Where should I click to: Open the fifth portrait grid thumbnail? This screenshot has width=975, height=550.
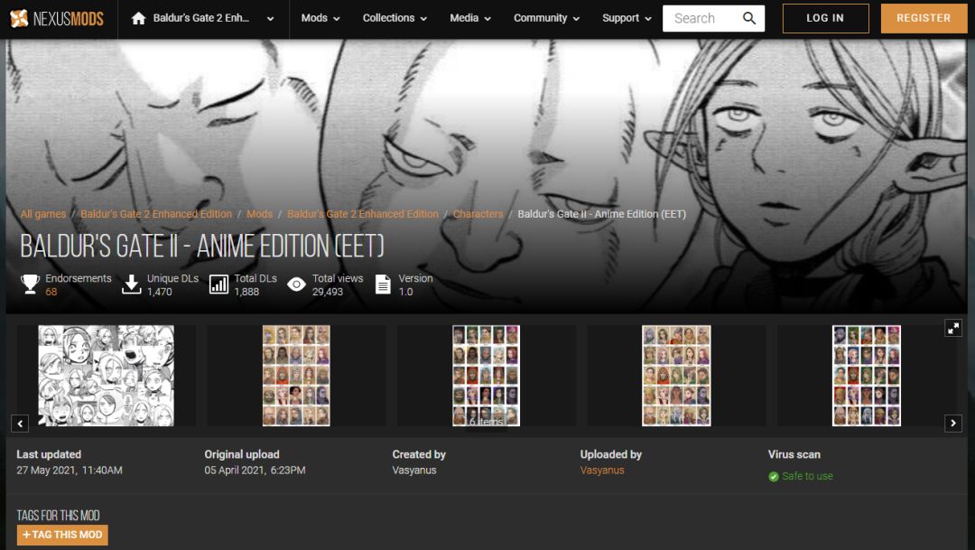(866, 375)
